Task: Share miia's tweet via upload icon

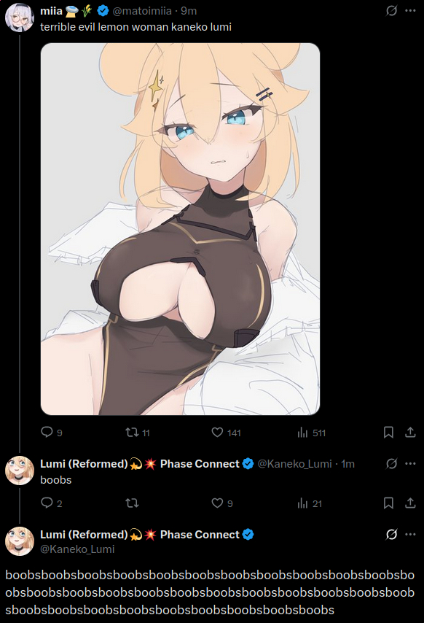Action: 410,433
